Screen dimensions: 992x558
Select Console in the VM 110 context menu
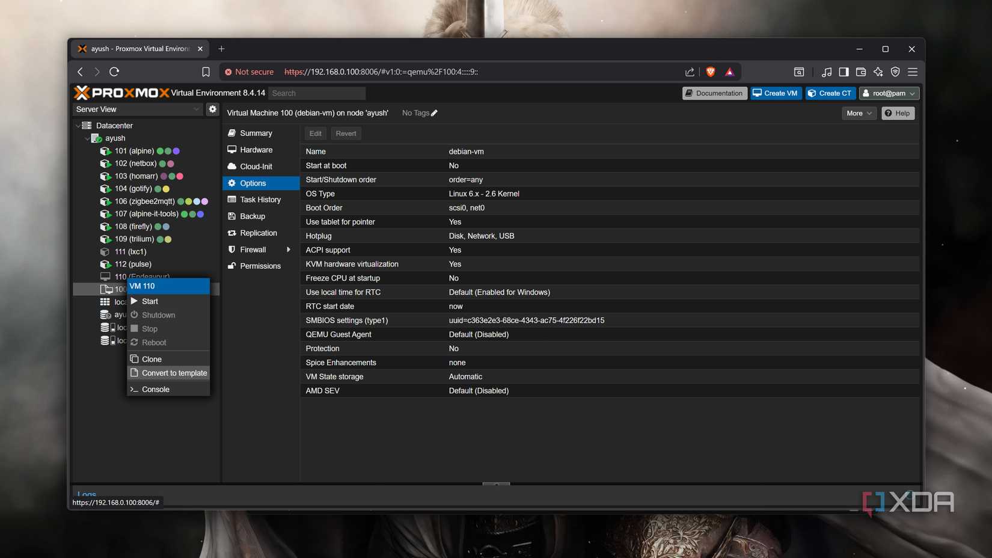156,389
